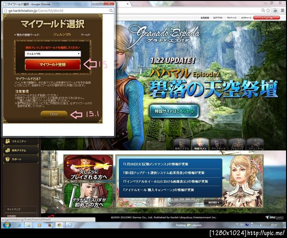Click the community people icon in sidebar
The image size is (287, 238).
pyautogui.click(x=8, y=141)
